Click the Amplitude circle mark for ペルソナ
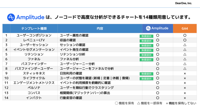Image resolution: width=200 pixels, height=105 pixels. [x=158, y=88]
